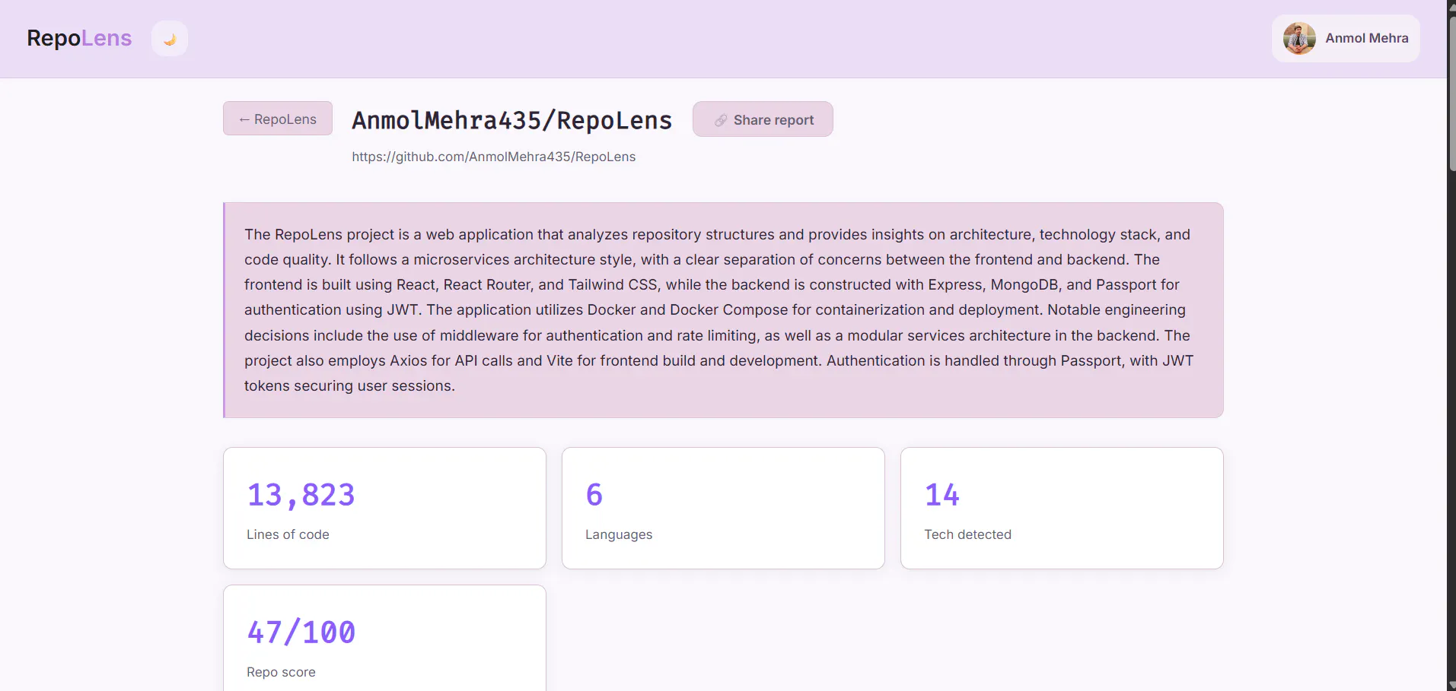Click the 14 Tech detected card
1456x691 pixels.
click(1062, 508)
